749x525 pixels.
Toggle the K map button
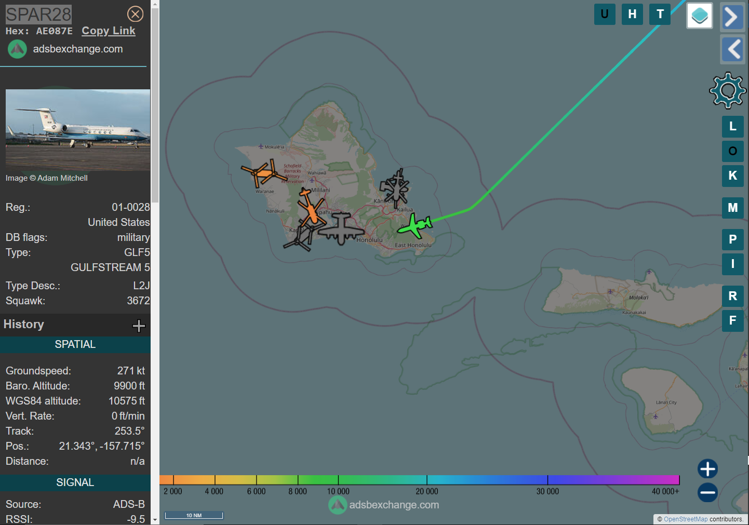(x=733, y=176)
